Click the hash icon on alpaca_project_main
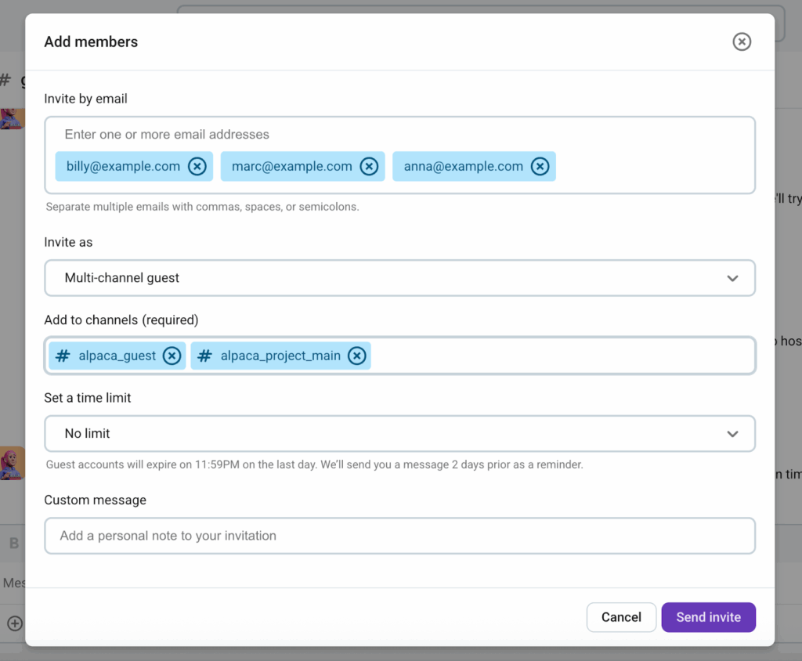This screenshot has width=802, height=661. pos(204,356)
